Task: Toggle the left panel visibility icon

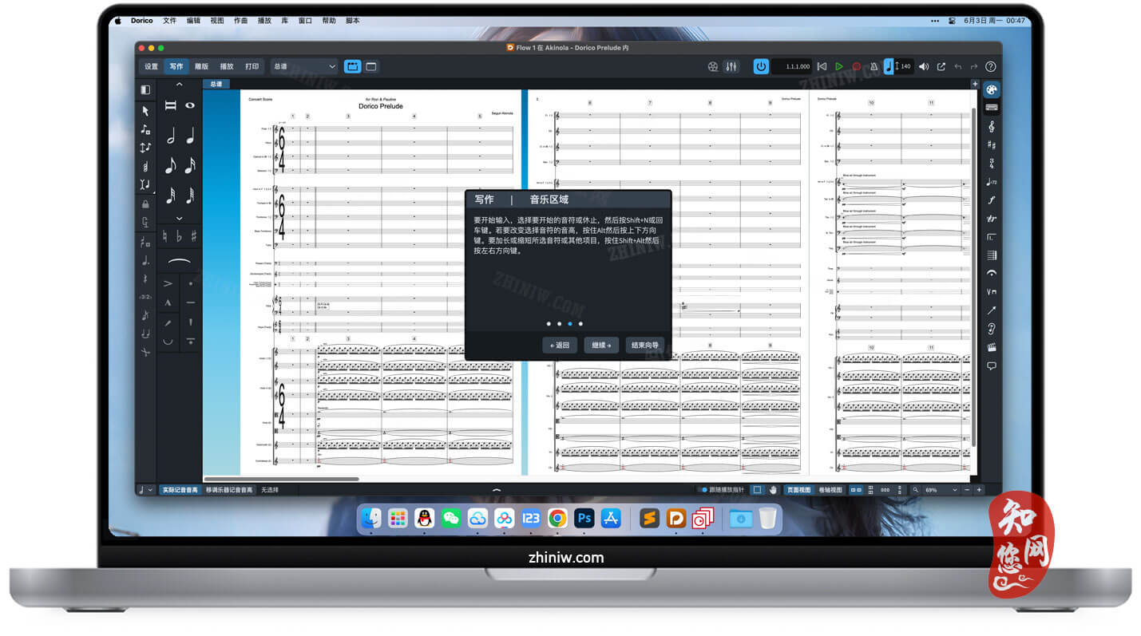Action: pyautogui.click(x=145, y=90)
